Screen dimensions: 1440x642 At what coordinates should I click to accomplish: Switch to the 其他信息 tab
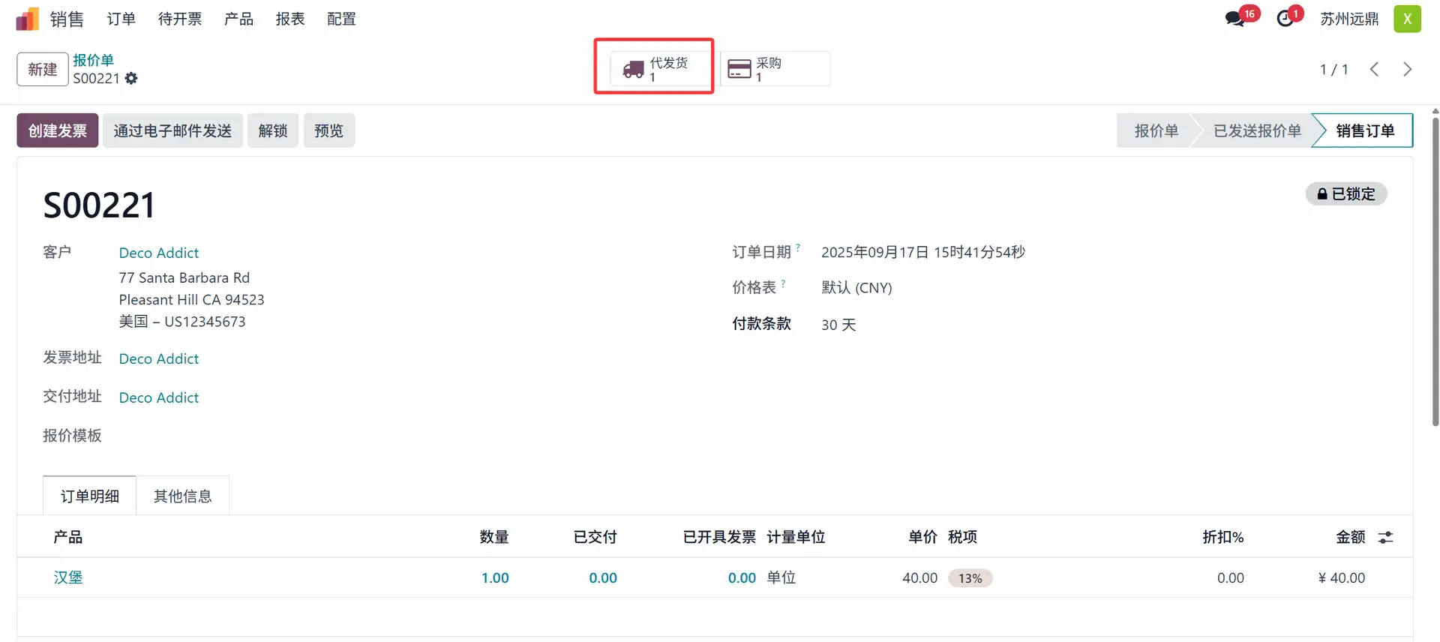coord(182,496)
